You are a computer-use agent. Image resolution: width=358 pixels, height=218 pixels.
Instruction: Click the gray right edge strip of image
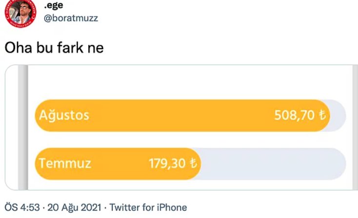click(x=355, y=127)
